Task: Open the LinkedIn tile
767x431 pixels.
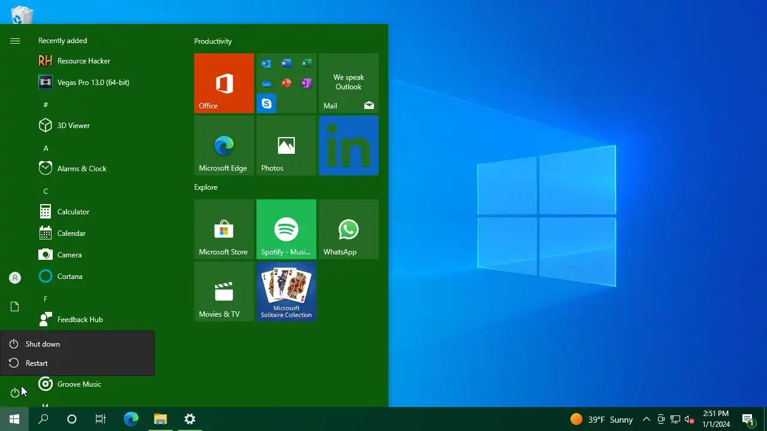Action: point(349,145)
